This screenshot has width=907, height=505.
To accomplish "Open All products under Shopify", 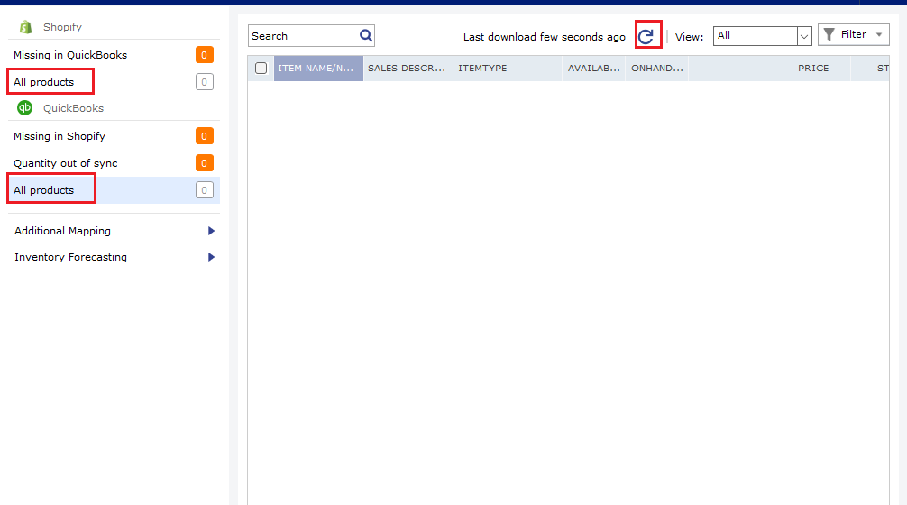I will pos(114,82).
